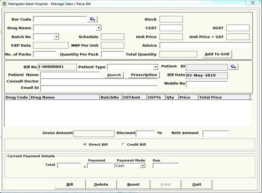The width and height of the screenshot is (262, 193).
Task: Focus the No. of Packs field
Action: 44,54
